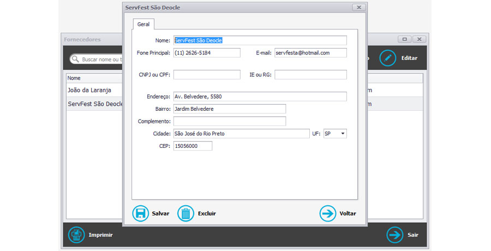Viewport: 491px width, 251px height.
Task: Click the Imprimir printer icon in Fornecedores
Action: coord(76,235)
